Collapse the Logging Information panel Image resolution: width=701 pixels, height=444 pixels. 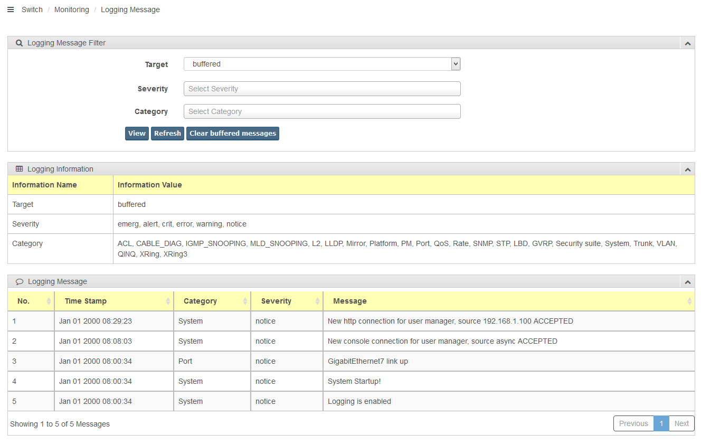pos(687,169)
